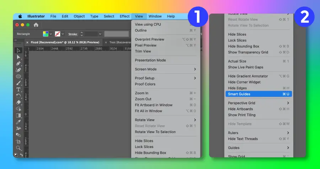Open the fill color dropdown arrow
Image resolution: width=320 pixels, height=169 pixels.
51,34
